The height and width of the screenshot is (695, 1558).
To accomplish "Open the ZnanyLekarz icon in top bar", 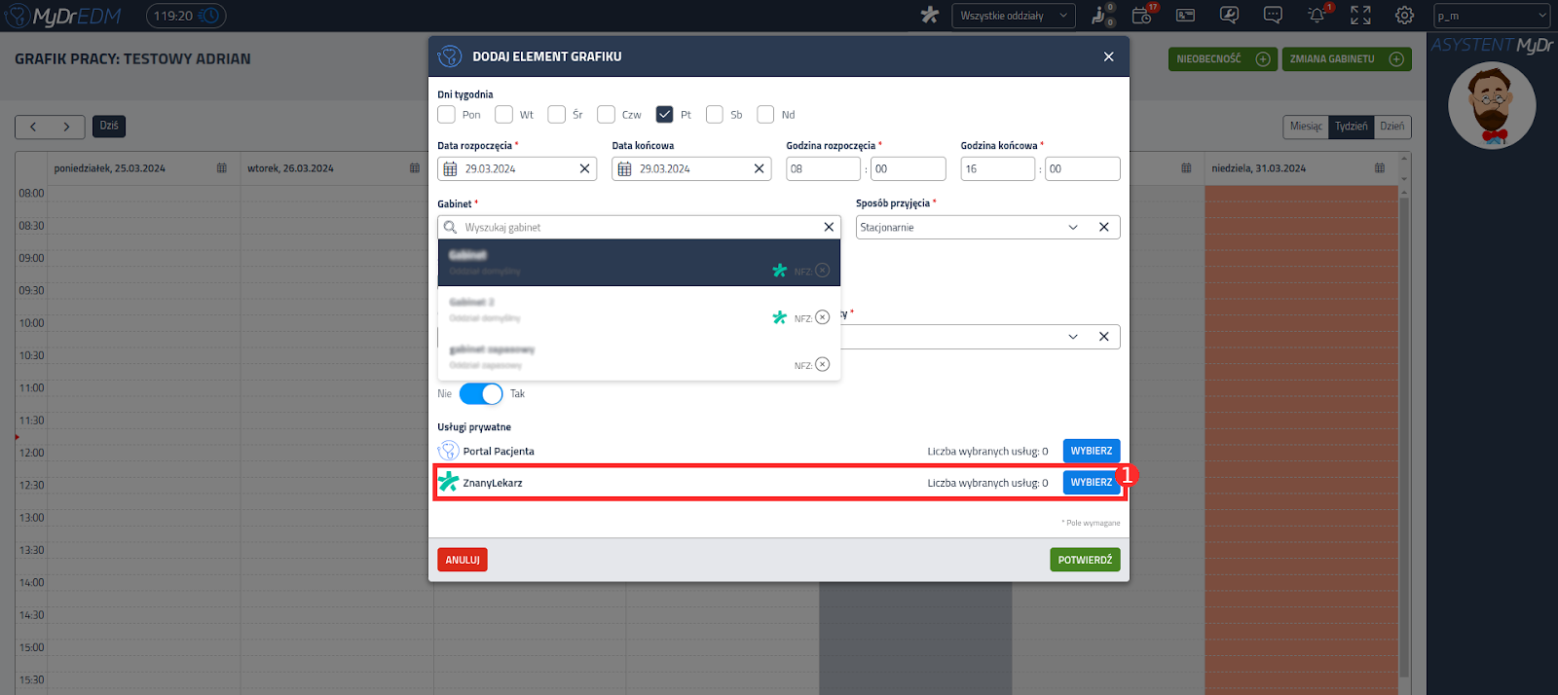I will click(930, 15).
